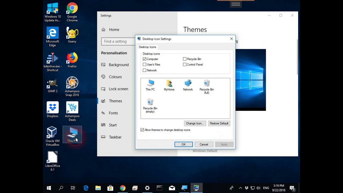Select Ashampoo Snap 2018 desktop icon

click(72, 87)
